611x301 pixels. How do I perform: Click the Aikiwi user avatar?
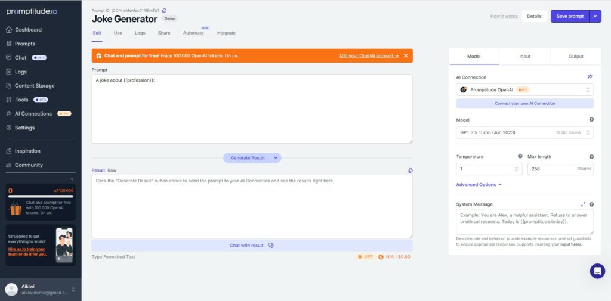point(11,289)
